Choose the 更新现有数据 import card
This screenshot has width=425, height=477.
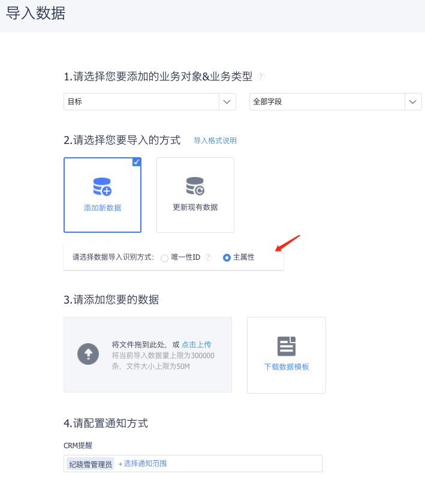point(195,195)
